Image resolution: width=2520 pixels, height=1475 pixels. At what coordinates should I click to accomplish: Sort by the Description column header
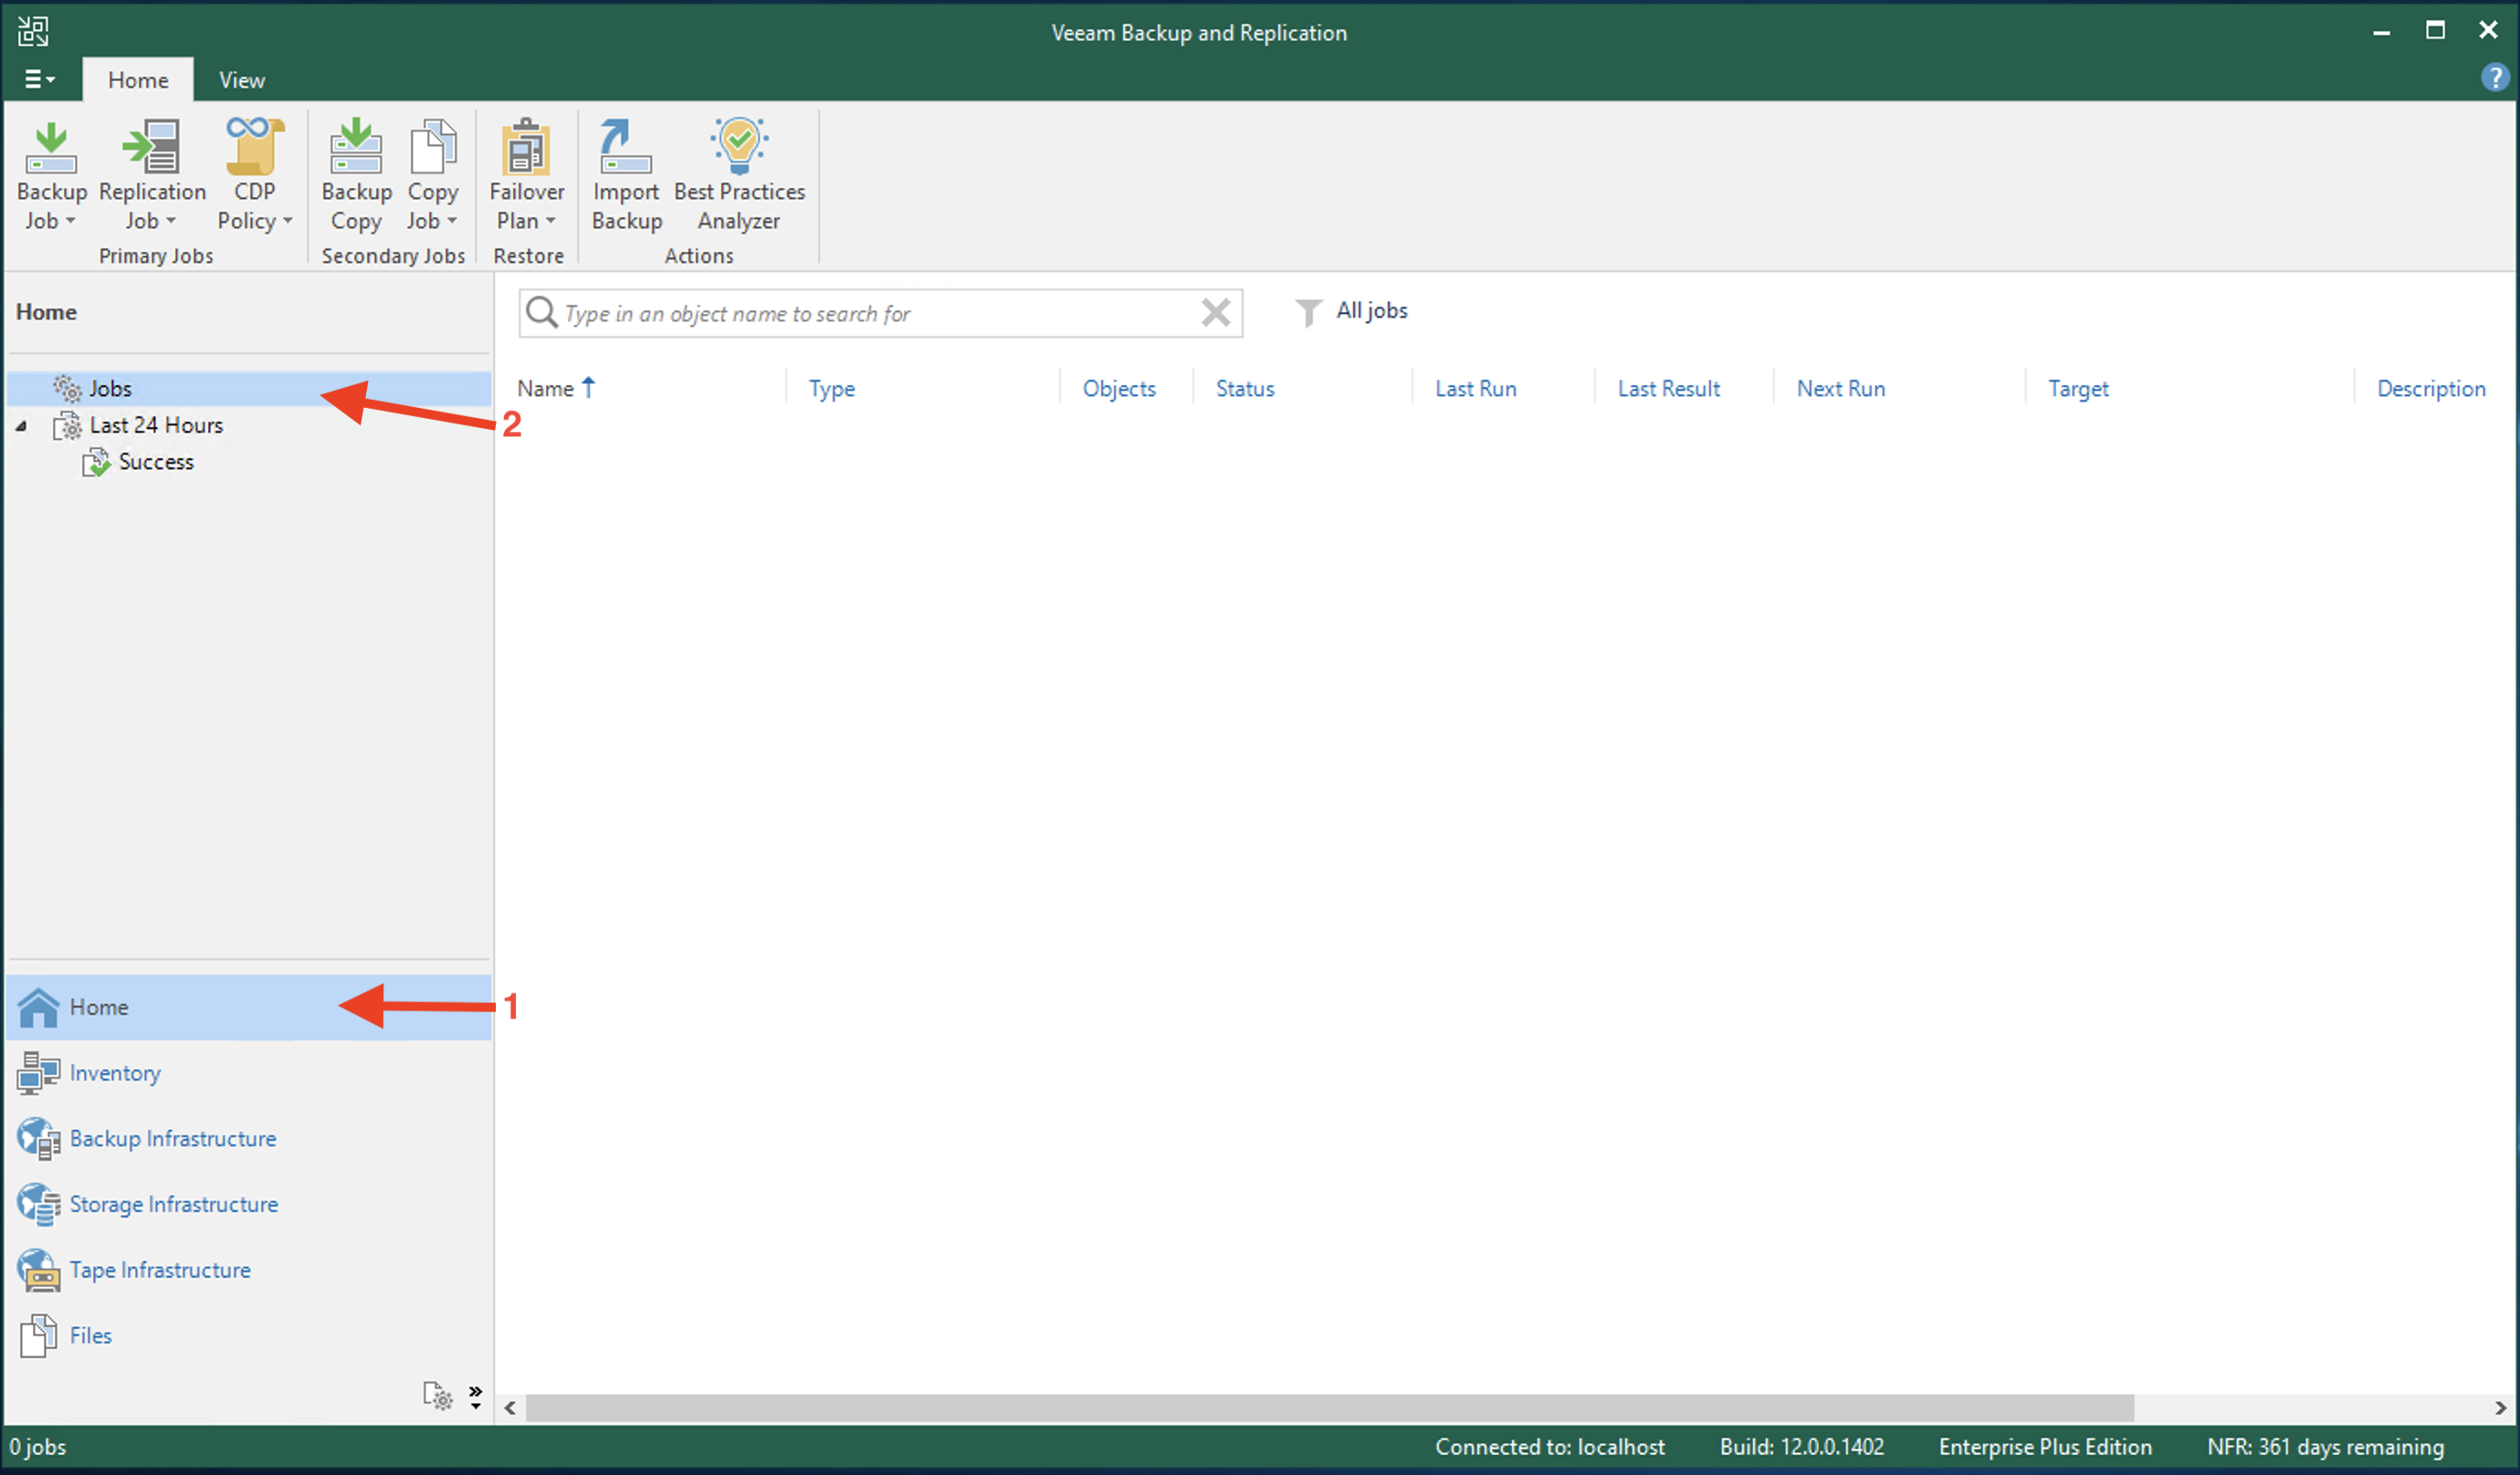pyautogui.click(x=2431, y=388)
